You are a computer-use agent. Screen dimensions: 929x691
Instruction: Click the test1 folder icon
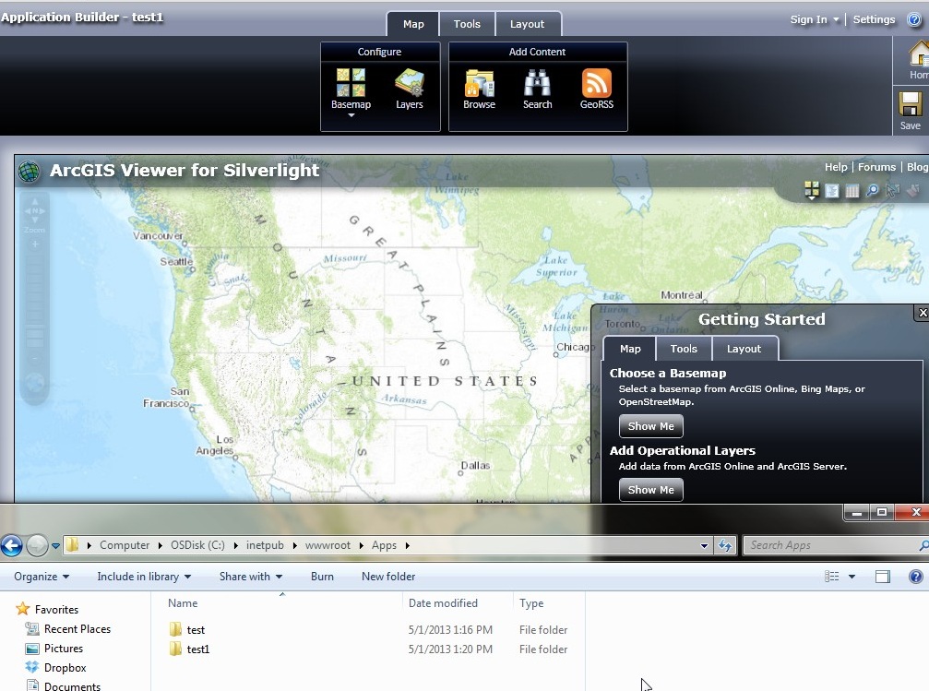tap(175, 649)
